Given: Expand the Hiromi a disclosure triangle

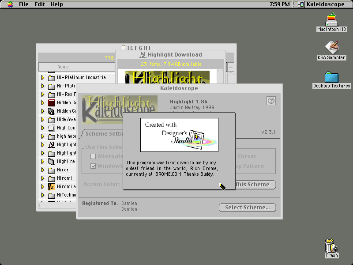Looking at the screenshot, I should click(x=43, y=187).
